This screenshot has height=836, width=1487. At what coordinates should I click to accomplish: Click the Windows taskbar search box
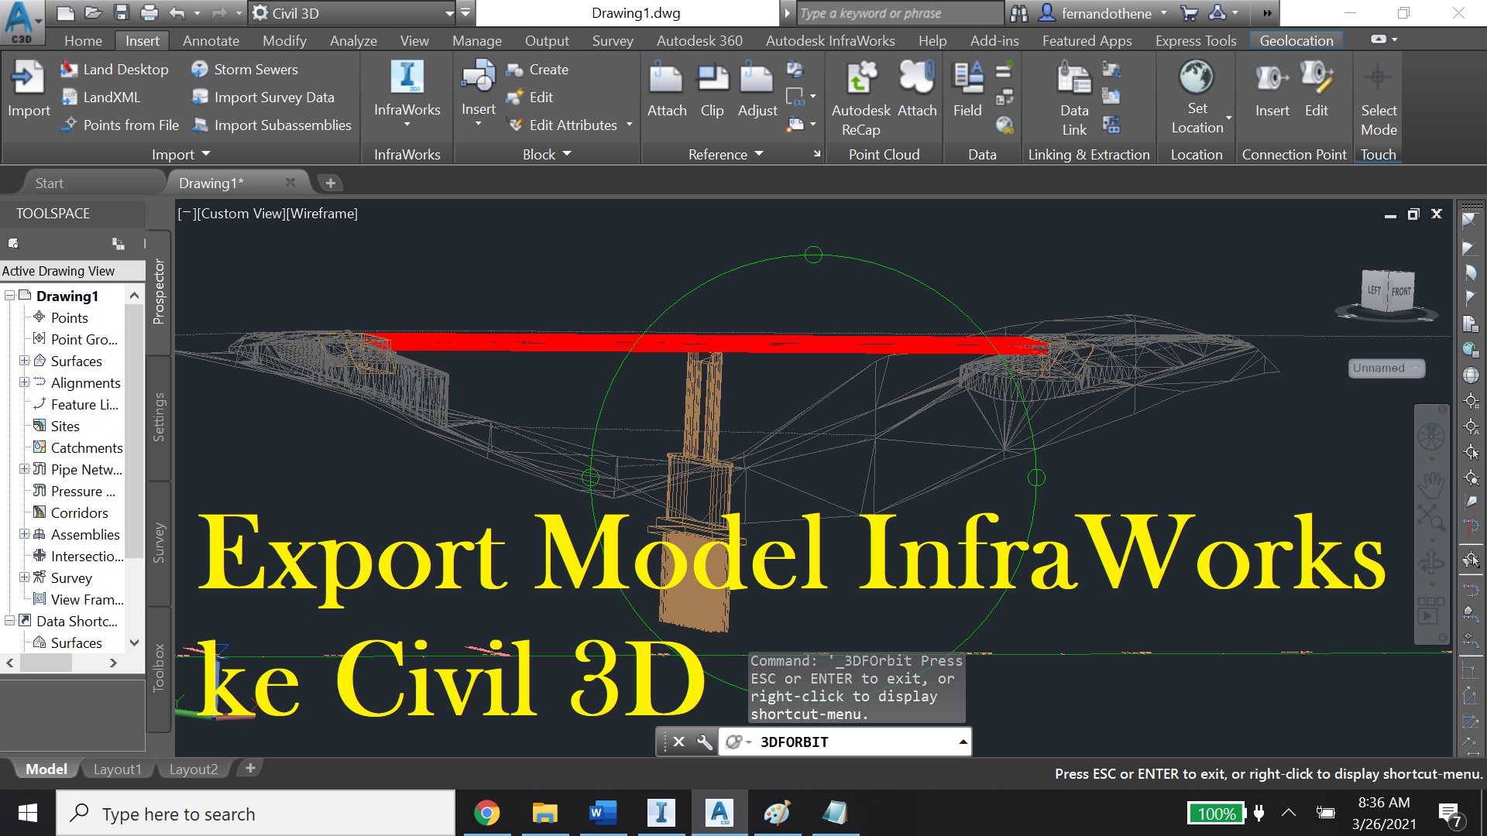click(256, 814)
